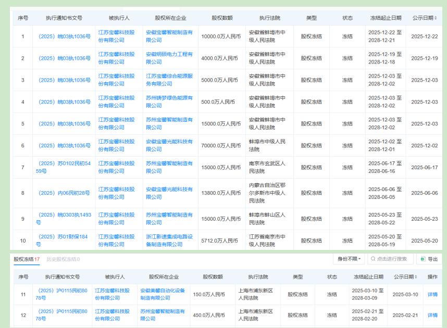Open company 苏州铸梦绿色能源有限公司
The image size is (447, 328).
pos(169,102)
